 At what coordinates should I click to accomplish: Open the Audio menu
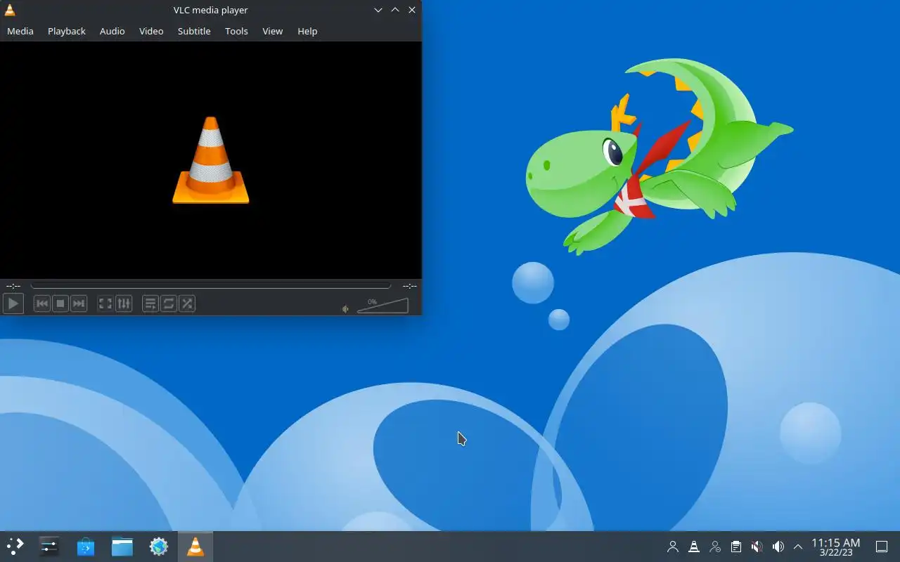(x=112, y=31)
